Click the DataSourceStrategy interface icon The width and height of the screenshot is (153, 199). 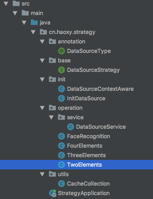click(62, 70)
